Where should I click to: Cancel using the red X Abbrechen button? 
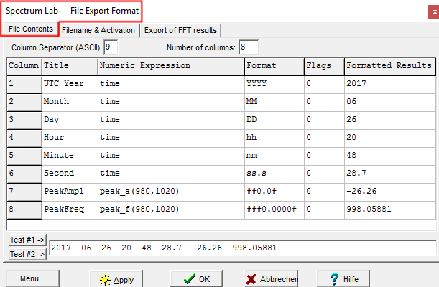pyautogui.click(x=271, y=279)
